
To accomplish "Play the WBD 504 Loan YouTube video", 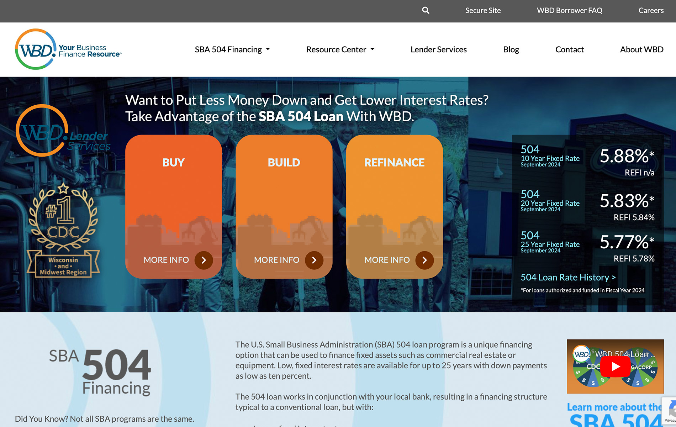I will tap(615, 367).
